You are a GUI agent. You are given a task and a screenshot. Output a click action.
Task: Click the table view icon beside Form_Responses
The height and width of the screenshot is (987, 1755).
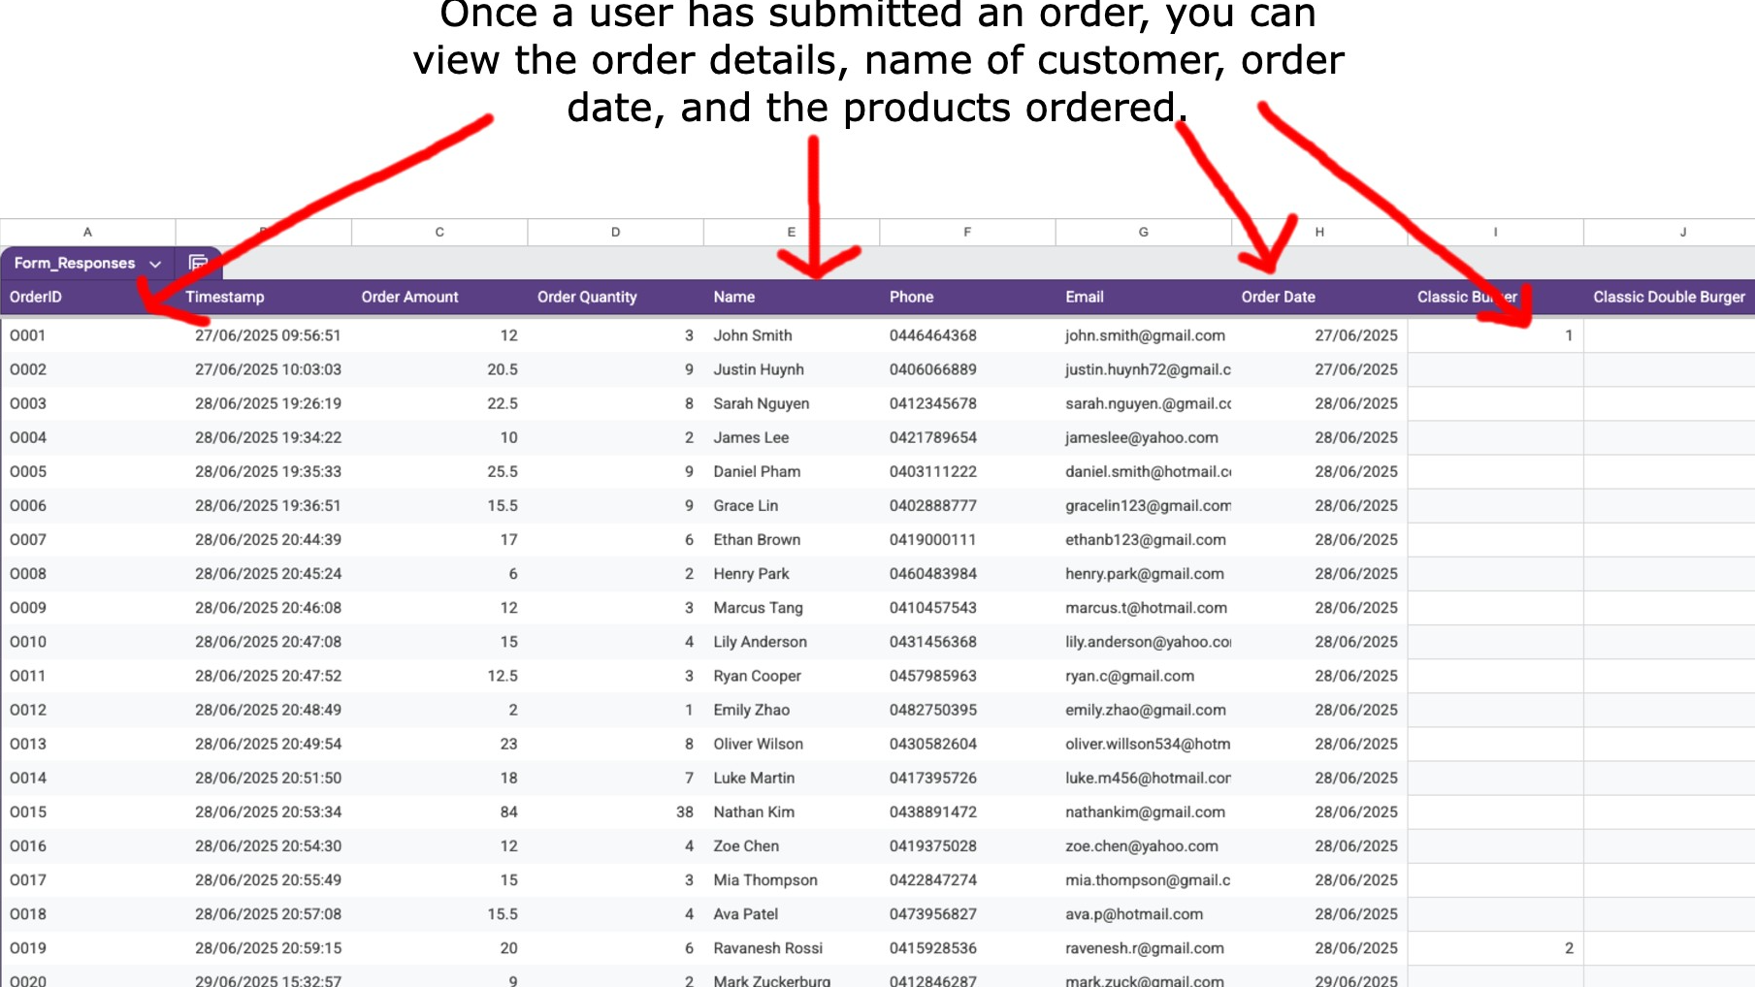pyautogui.click(x=198, y=263)
